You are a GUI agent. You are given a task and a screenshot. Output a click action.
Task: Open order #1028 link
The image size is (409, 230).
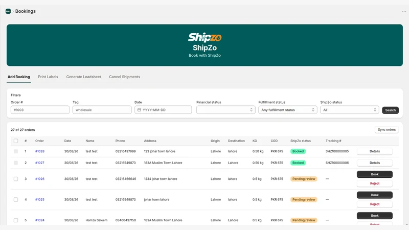click(40, 151)
